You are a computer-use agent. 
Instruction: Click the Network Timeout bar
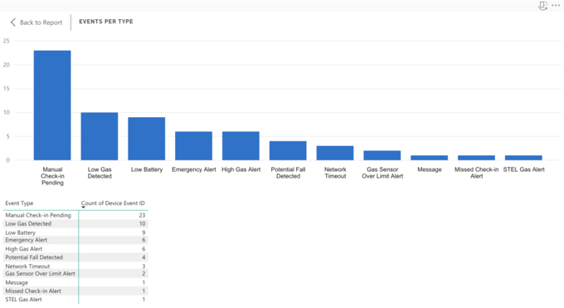(x=335, y=153)
